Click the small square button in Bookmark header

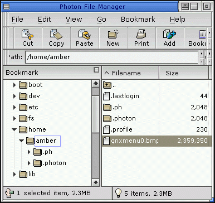96,70
